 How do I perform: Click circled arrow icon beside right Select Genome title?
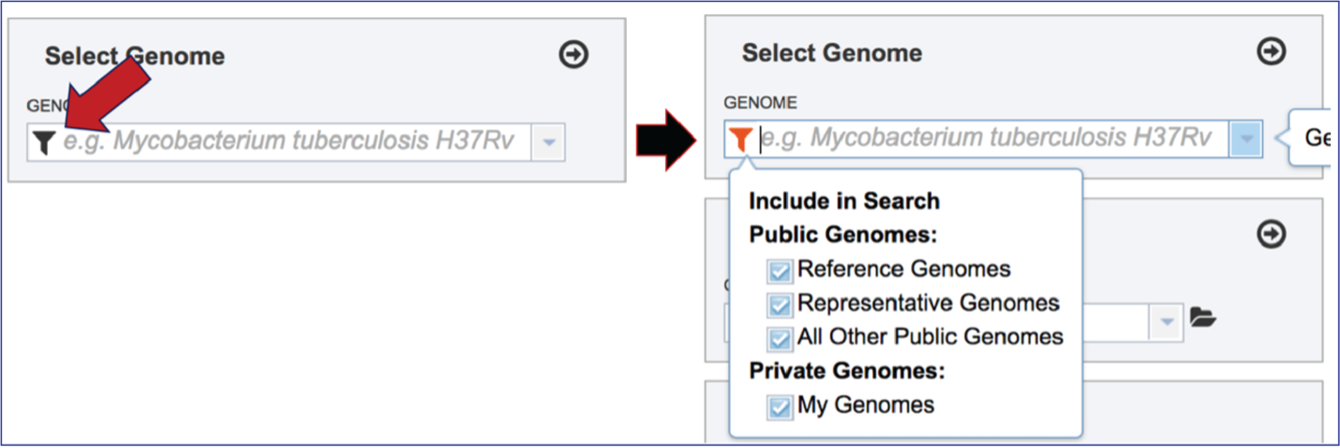click(1271, 51)
